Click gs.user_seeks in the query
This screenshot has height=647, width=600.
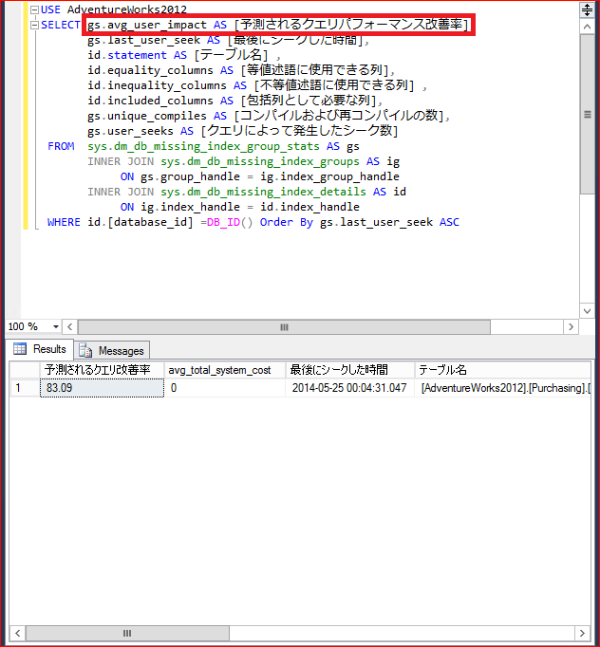(130, 132)
